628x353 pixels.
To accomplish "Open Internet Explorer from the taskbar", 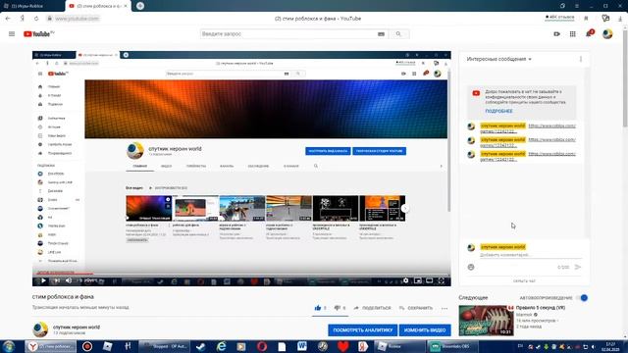I will pyautogui.click(x=221, y=346).
